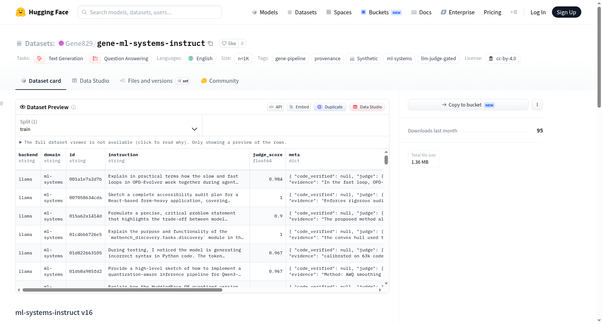Click the cc-by-4.0 license tag
The height and width of the screenshot is (324, 602).
click(x=503, y=58)
